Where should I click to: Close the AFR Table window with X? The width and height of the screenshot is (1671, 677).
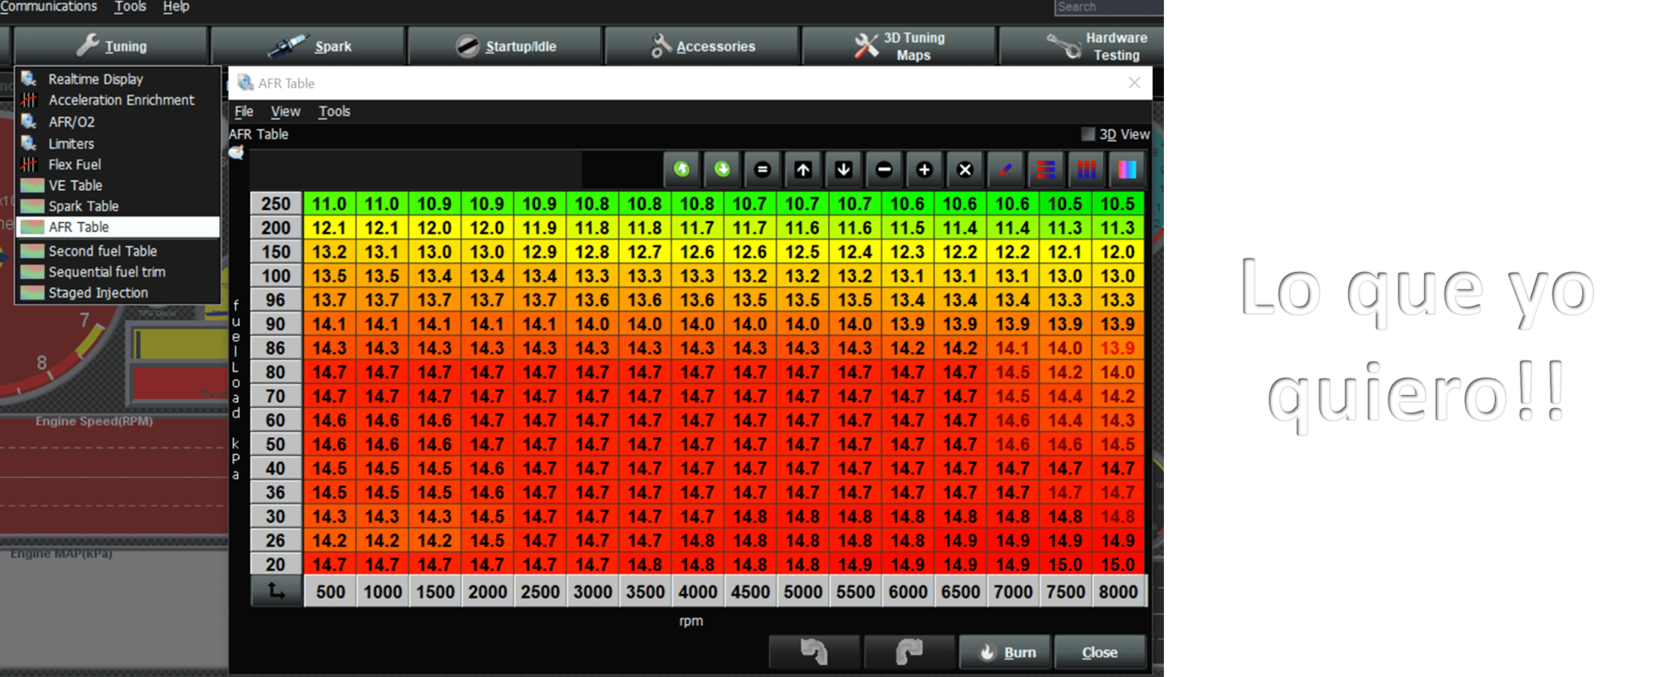pos(1134,83)
